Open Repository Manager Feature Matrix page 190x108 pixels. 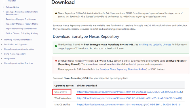click(x=22, y=24)
